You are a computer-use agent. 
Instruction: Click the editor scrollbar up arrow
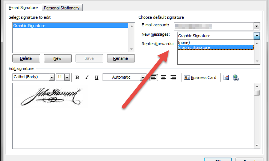pyautogui.click(x=257, y=86)
